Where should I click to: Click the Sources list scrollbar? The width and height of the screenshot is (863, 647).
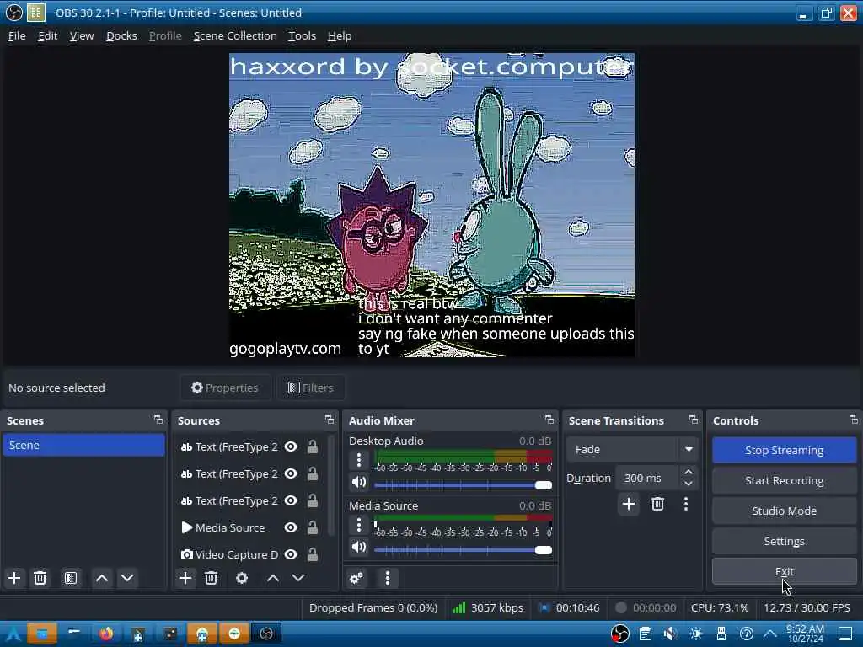tap(330, 485)
